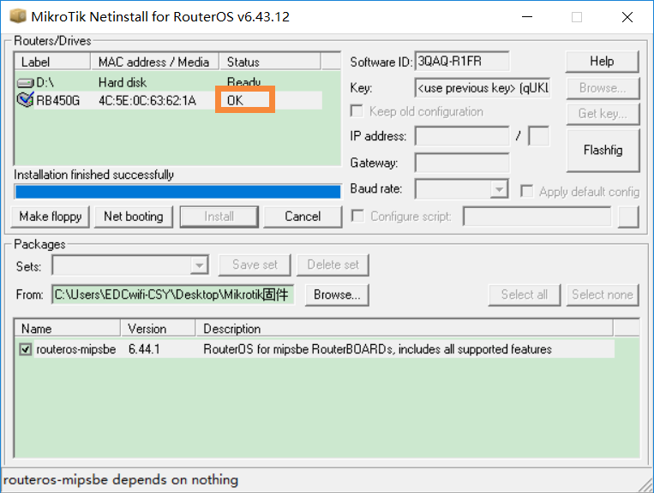654x493 pixels.
Task: Focus the IP address field
Action: 462,136
